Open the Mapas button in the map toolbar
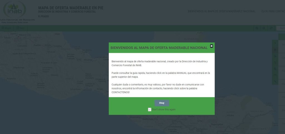This screenshot has width=285, height=134. click(x=6, y=28)
